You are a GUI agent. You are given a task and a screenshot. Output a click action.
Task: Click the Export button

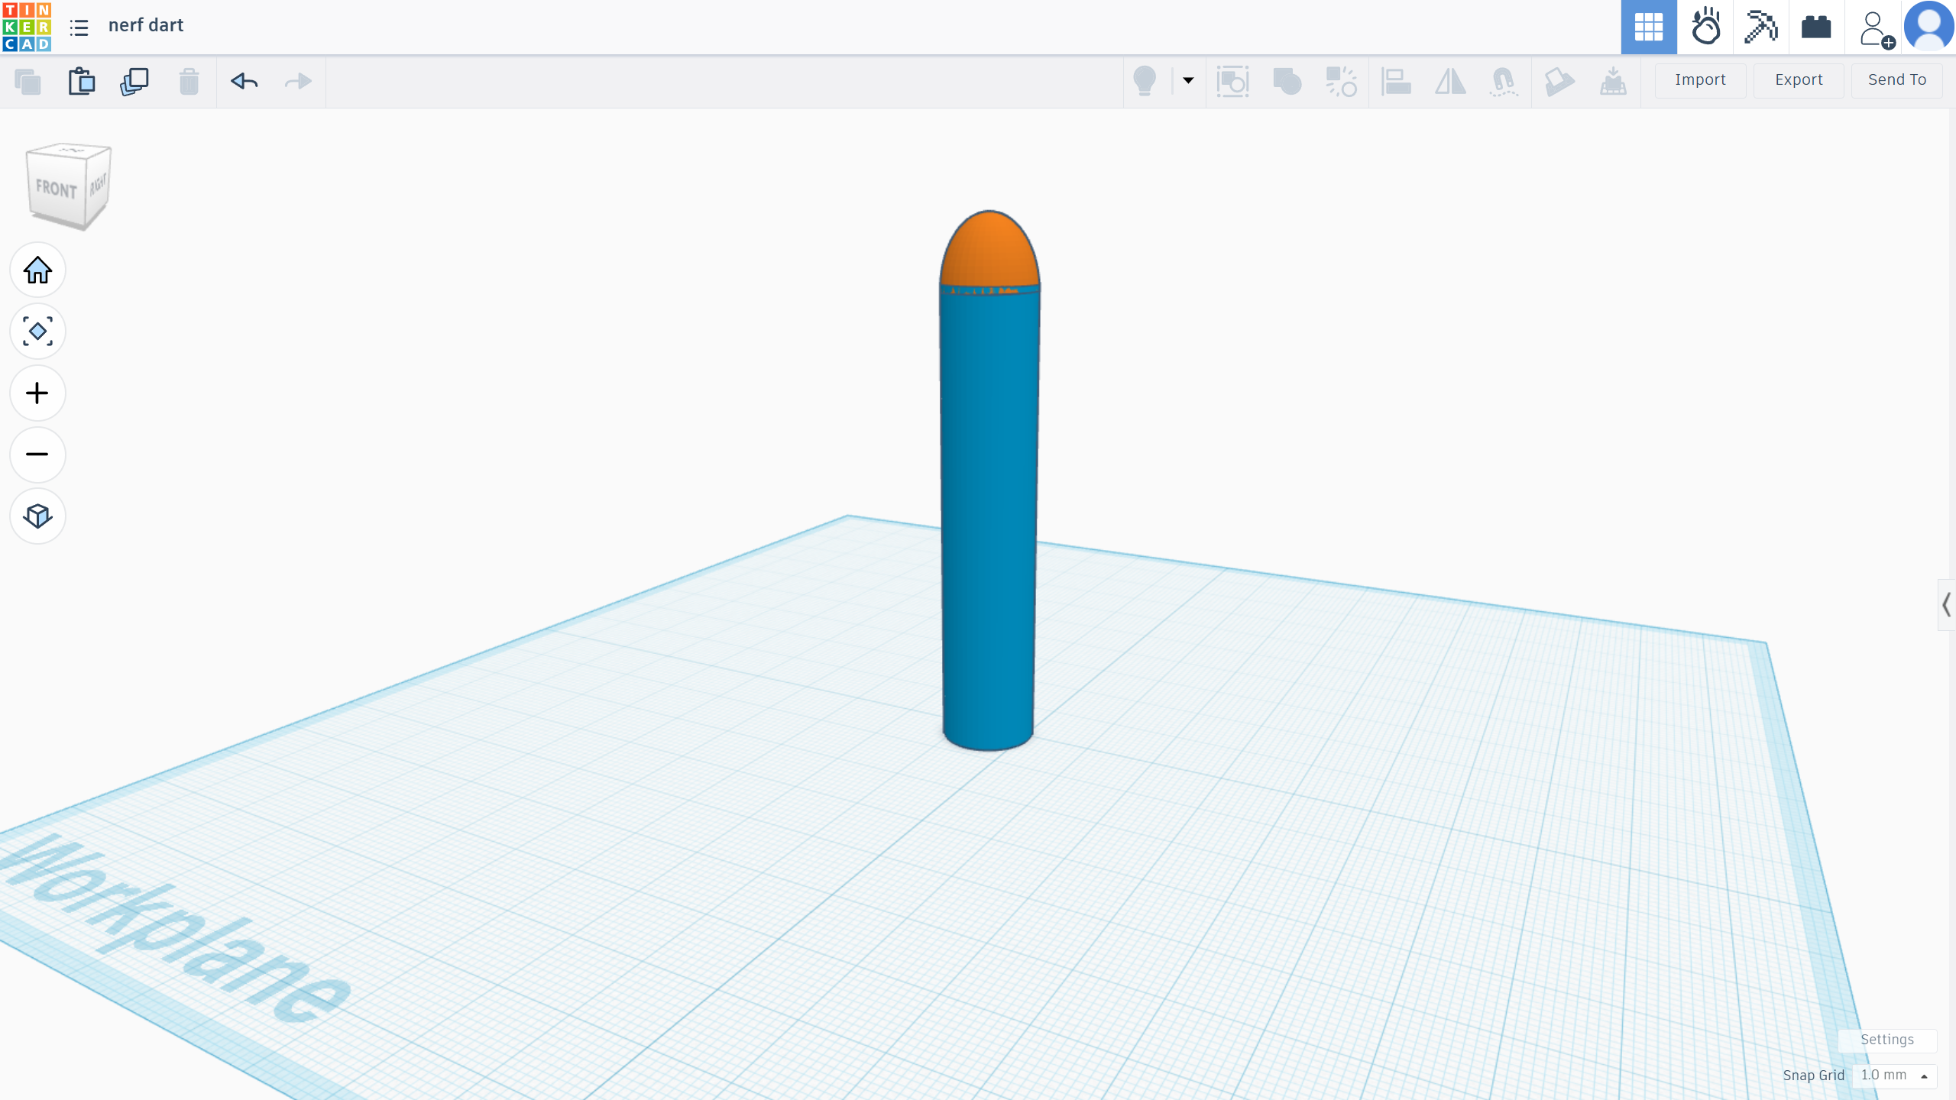pos(1799,80)
